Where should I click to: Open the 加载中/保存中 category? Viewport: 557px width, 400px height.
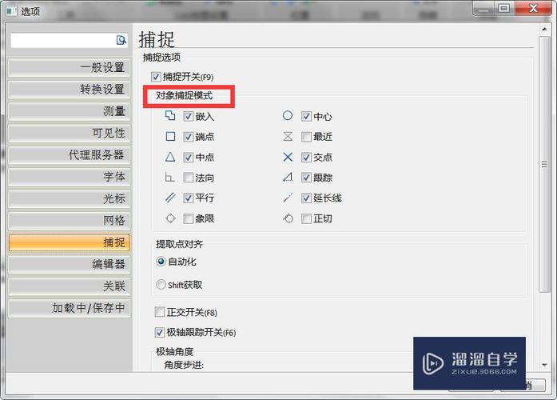pyautogui.click(x=70, y=308)
